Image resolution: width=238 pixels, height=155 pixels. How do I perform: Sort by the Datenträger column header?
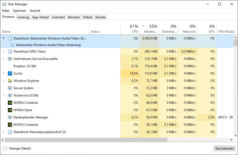pyautogui.click(x=168, y=29)
